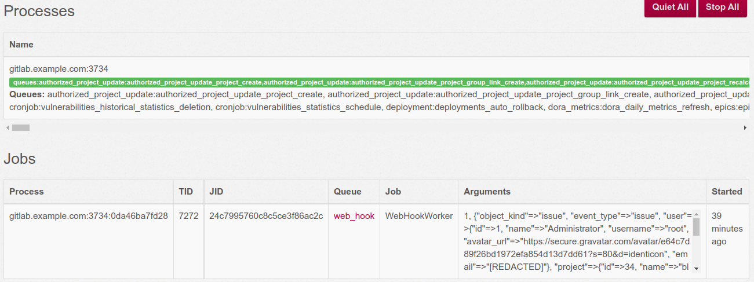Viewport: 754px width, 282px height.
Task: Click the process identifier ending in 0da46ba7fd28
Action: tap(88, 216)
